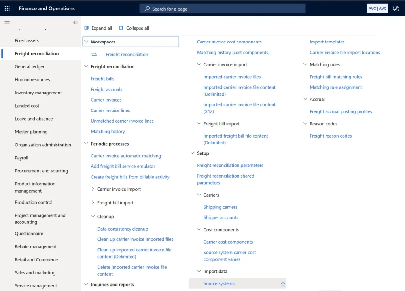Open Freight reconciliation parameters

pyautogui.click(x=230, y=165)
